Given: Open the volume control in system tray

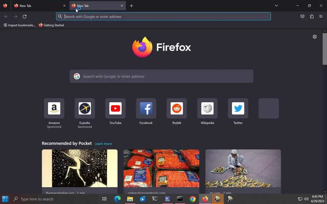Looking at the screenshot, I should tap(306, 199).
